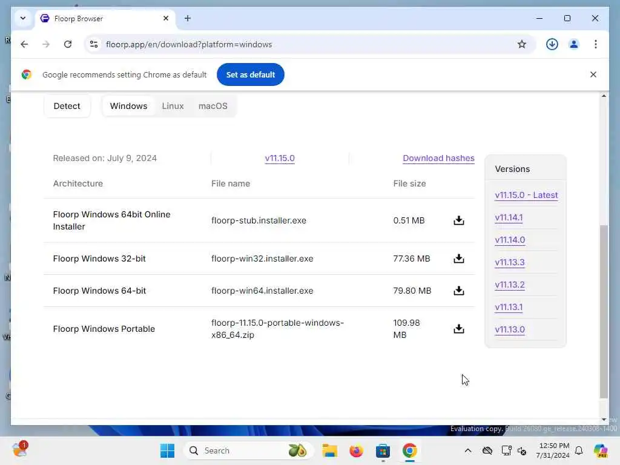This screenshot has width=620, height=465.
Task: Click the forward navigation arrow
Action: click(46, 44)
